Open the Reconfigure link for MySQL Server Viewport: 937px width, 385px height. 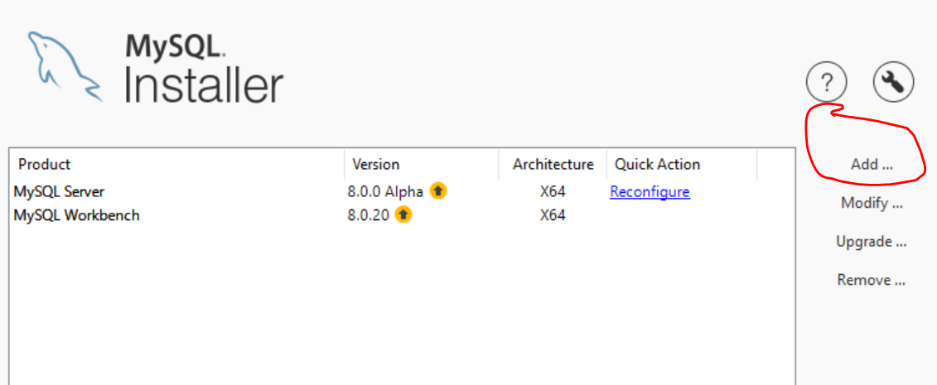click(650, 191)
